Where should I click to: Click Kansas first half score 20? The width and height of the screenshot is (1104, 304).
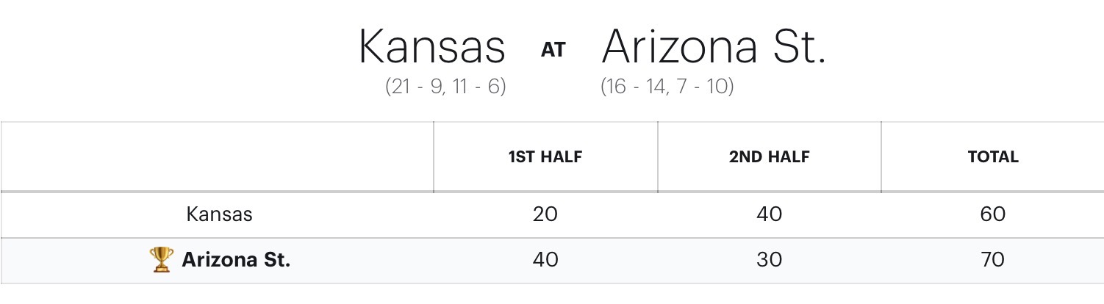545,214
